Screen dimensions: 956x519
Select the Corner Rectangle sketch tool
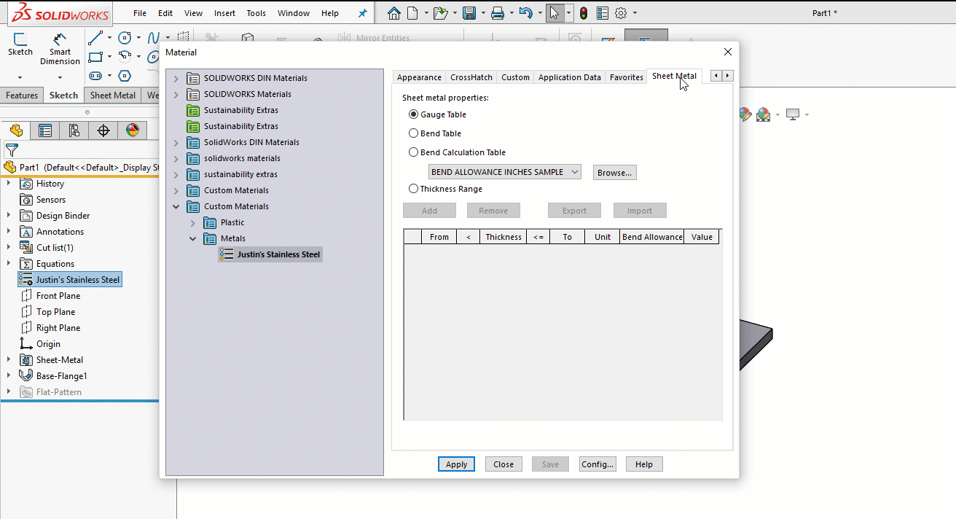click(x=95, y=56)
